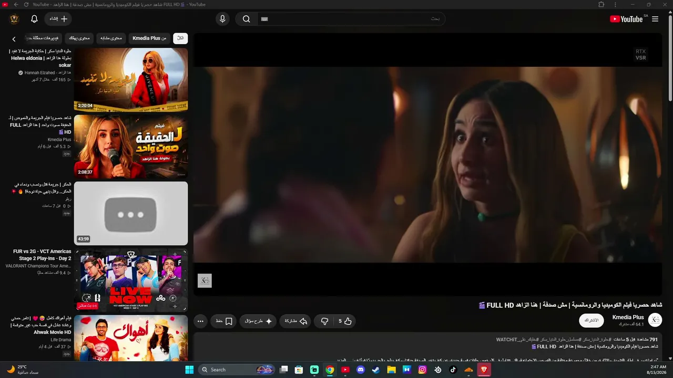Open Task View on the taskbar
This screenshot has width=673, height=378.
284,370
